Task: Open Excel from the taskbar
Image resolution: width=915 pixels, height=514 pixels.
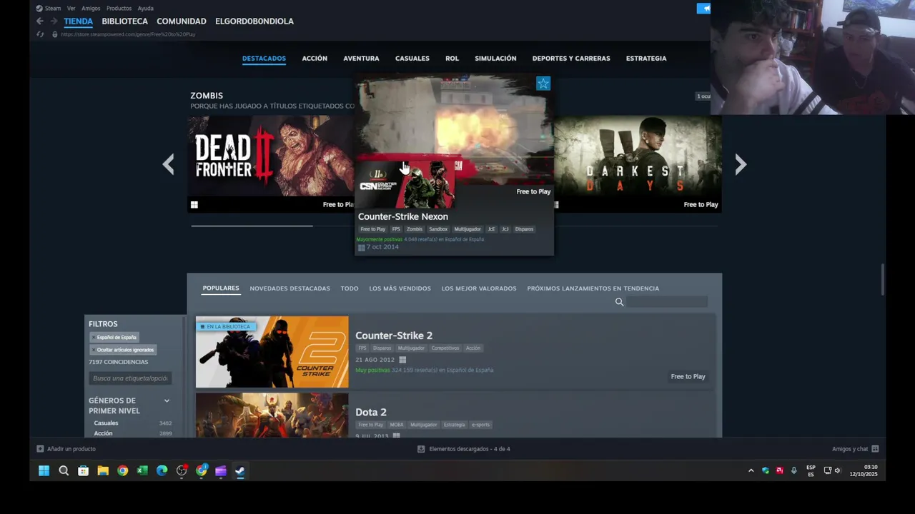Action: point(142,470)
